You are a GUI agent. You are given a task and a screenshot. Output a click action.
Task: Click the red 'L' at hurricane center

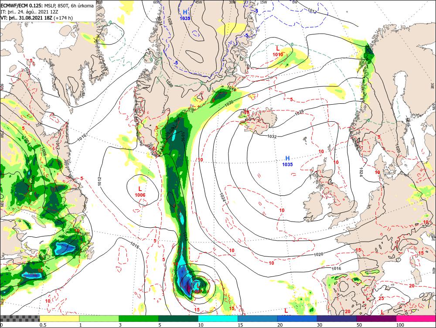click(x=198, y=285)
